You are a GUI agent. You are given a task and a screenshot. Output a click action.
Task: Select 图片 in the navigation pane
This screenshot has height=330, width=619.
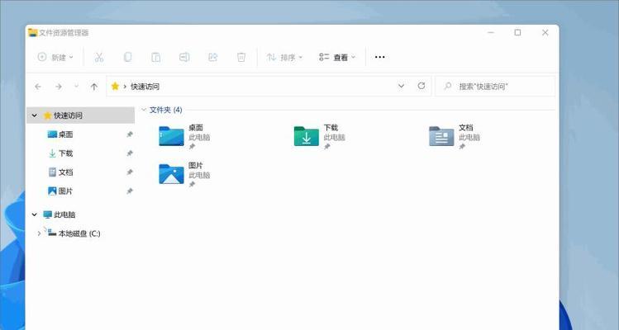click(x=65, y=191)
